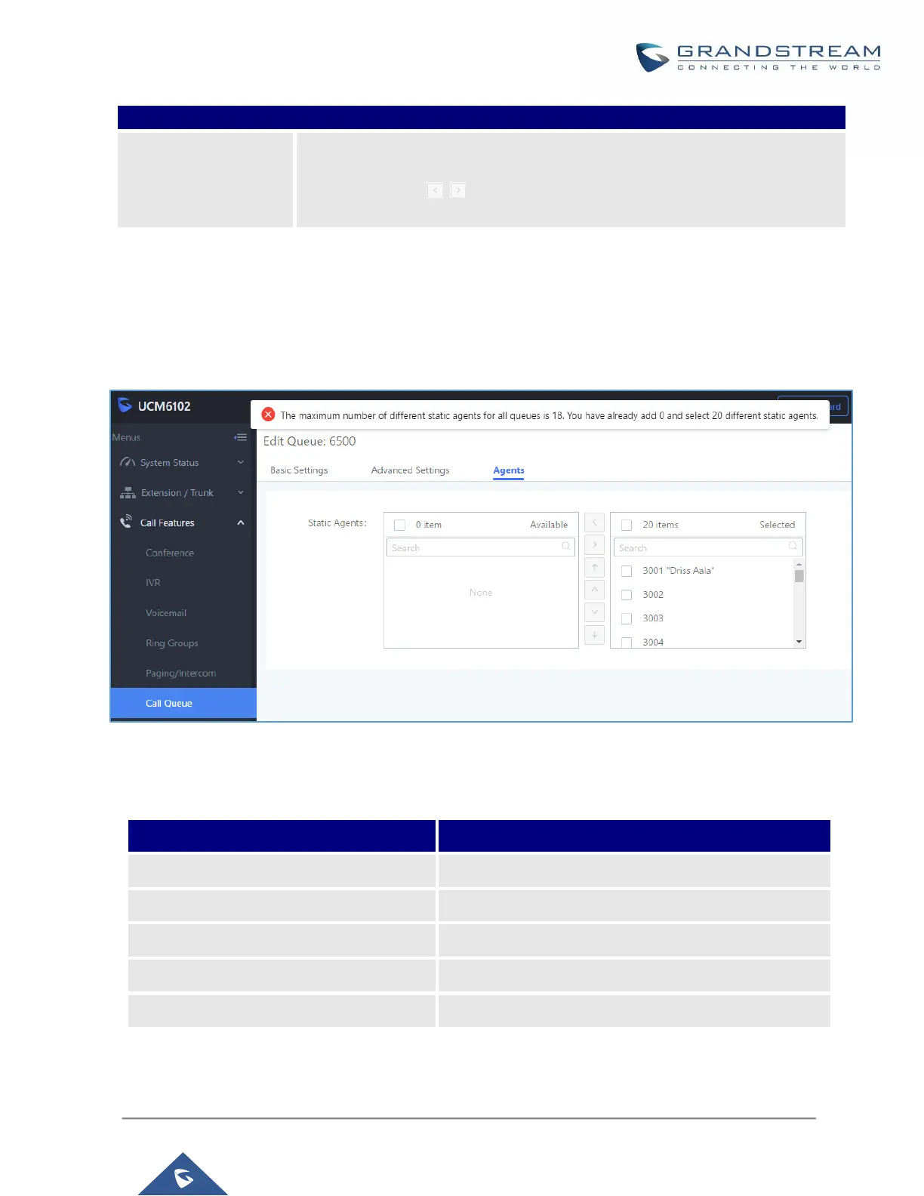Click the UCM6102 logo icon
Image resolution: width=924 pixels, height=1196 pixels.
coord(125,405)
